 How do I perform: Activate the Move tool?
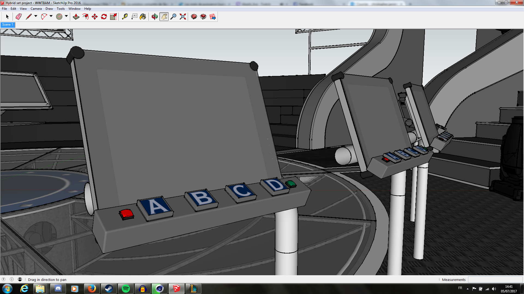click(95, 17)
